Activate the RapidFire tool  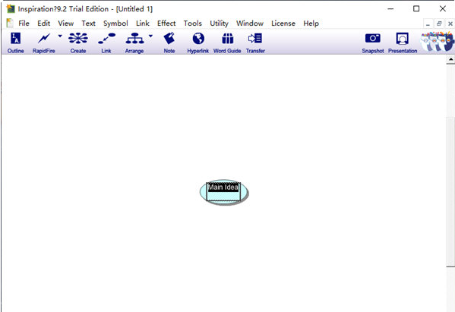click(x=44, y=43)
